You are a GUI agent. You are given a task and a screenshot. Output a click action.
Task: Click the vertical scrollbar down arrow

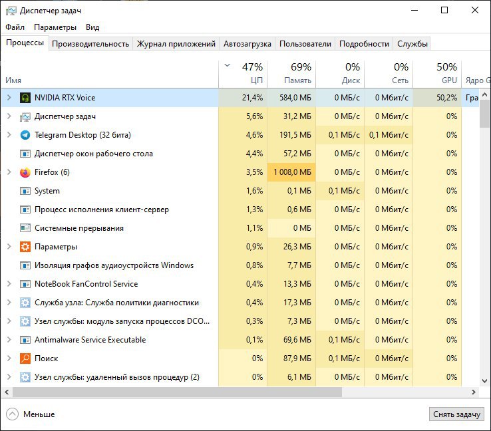point(485,381)
